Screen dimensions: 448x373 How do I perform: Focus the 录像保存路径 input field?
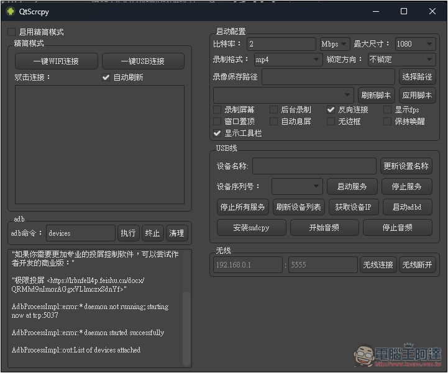point(328,77)
